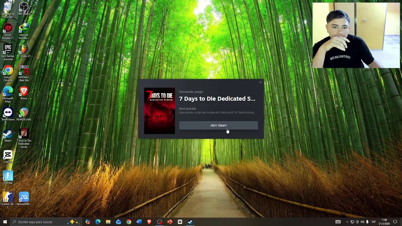
Task: Open Google Chrome desktop icon
Action: click(x=8, y=73)
